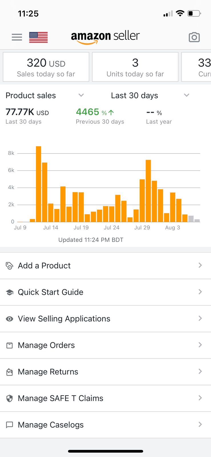This screenshot has width=211, height=457.
Task: Open the View Selling Applications chevron
Action: [x=200, y=318]
